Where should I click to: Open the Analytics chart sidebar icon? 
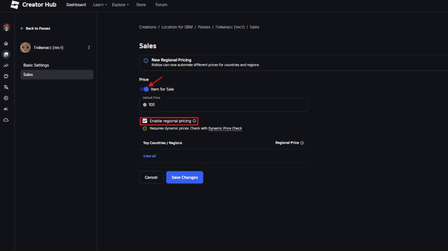point(6,66)
